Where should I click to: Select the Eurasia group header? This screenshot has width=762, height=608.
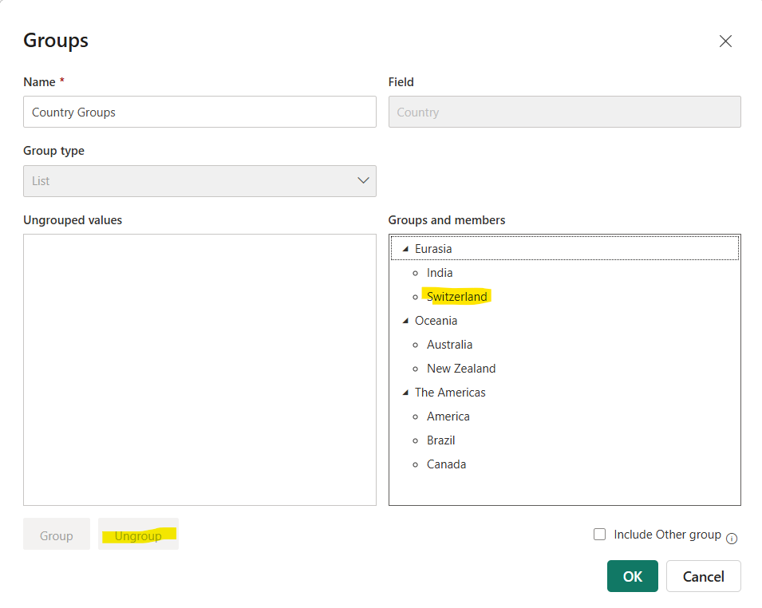pos(433,248)
